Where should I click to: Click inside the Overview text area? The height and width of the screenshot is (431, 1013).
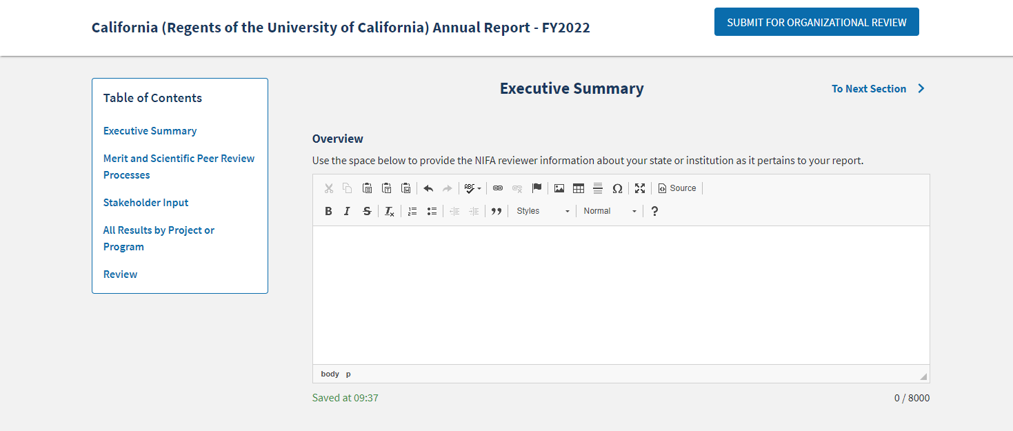coord(621,294)
